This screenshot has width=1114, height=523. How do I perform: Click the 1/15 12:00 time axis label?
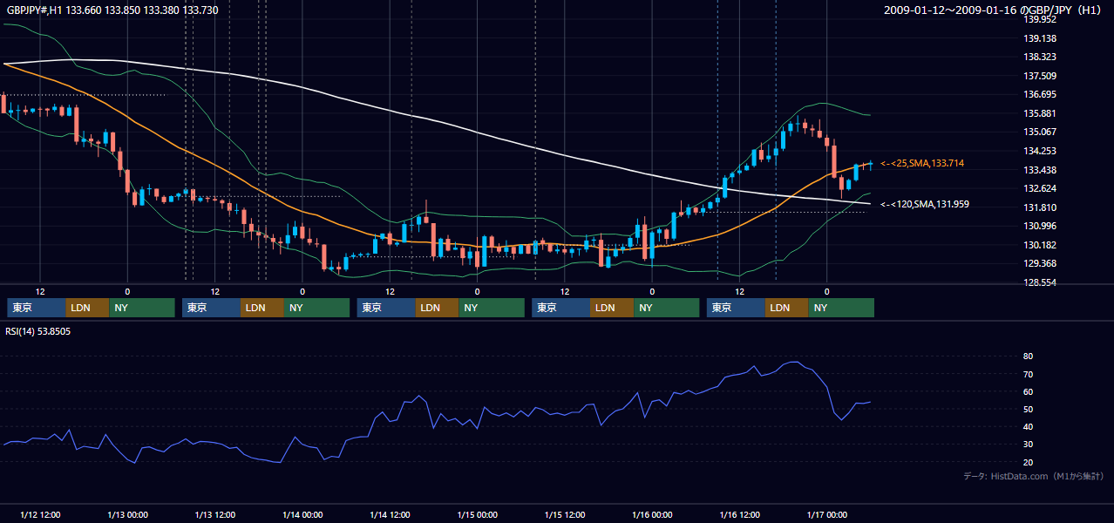(565, 514)
